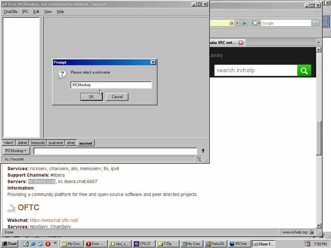Switch to the CPU-Z taskbar button

click(x=144, y=244)
